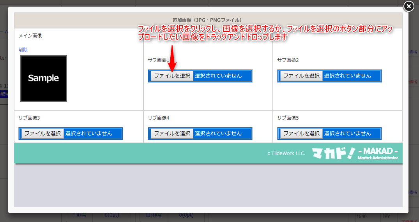This screenshot has width=419, height=222.
Task: Click 選択されていません area for サブ画像3
Action: tap(89, 133)
